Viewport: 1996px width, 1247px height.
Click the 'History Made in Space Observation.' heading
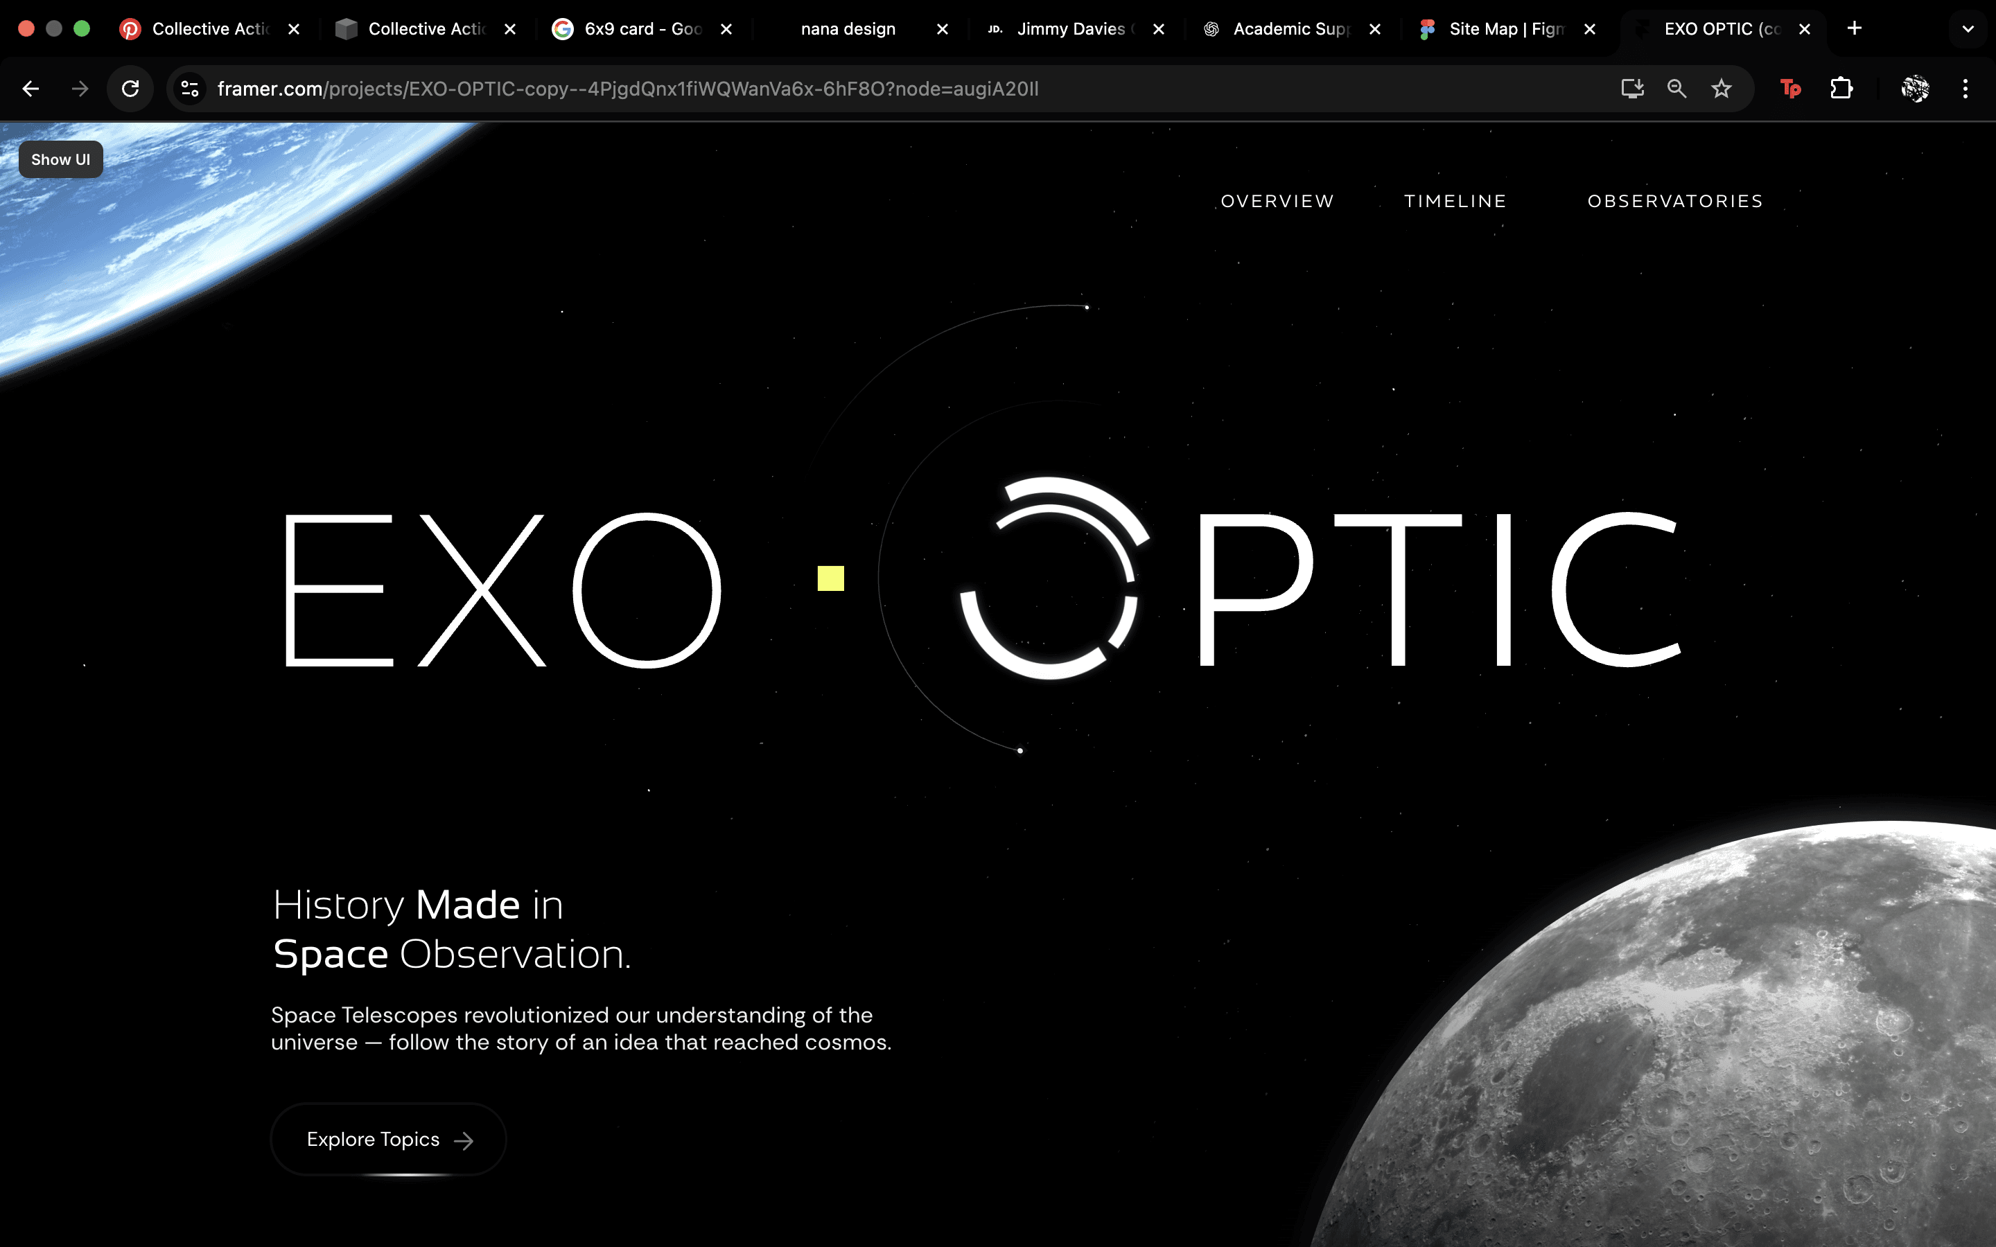[x=452, y=930]
